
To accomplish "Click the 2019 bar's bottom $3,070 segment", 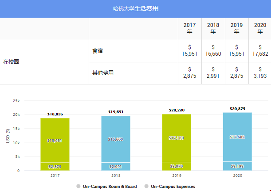I will click(177, 166).
